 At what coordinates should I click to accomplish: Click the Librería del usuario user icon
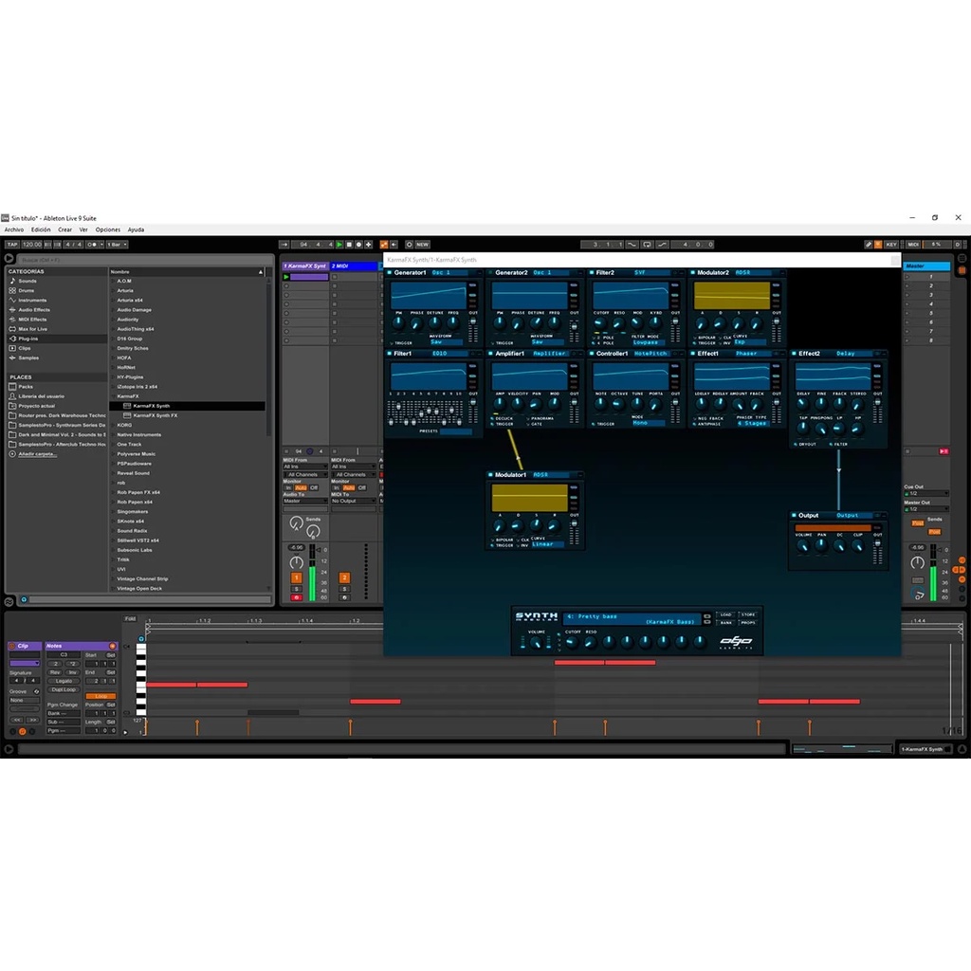click(x=12, y=396)
